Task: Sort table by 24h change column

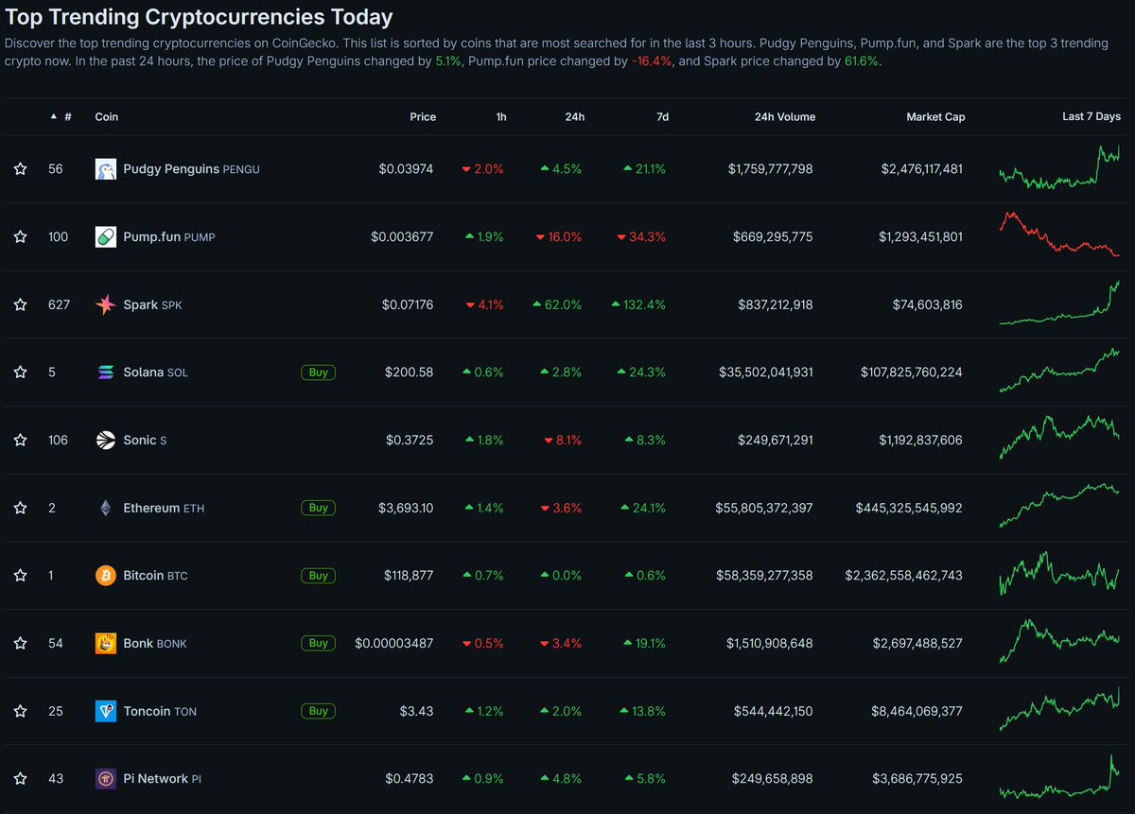Action: (575, 117)
